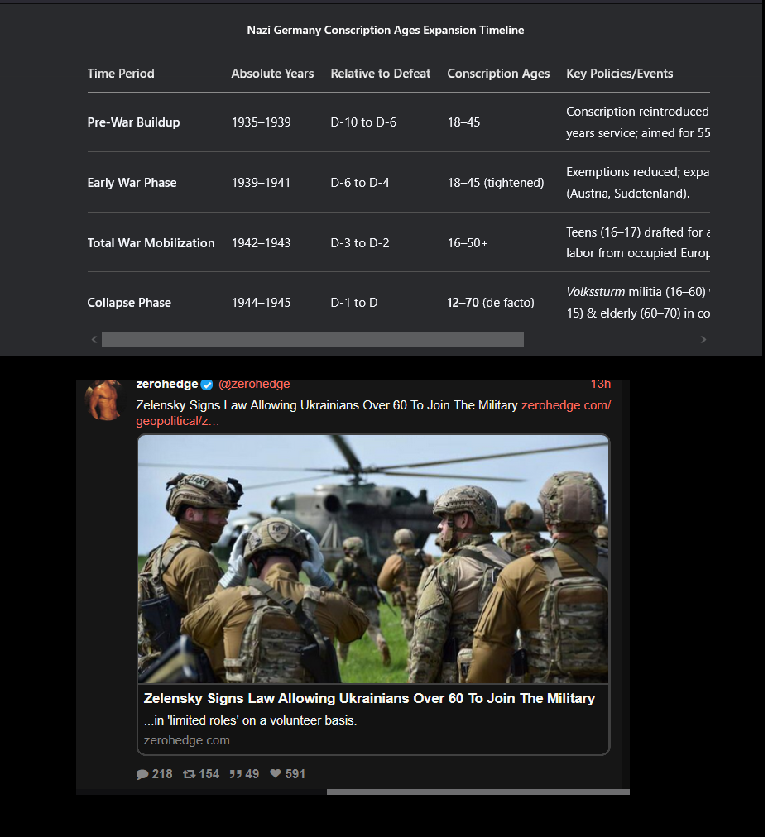Click the 'Total War Mobilization' row label
The width and height of the screenshot is (768, 837).
151,243
